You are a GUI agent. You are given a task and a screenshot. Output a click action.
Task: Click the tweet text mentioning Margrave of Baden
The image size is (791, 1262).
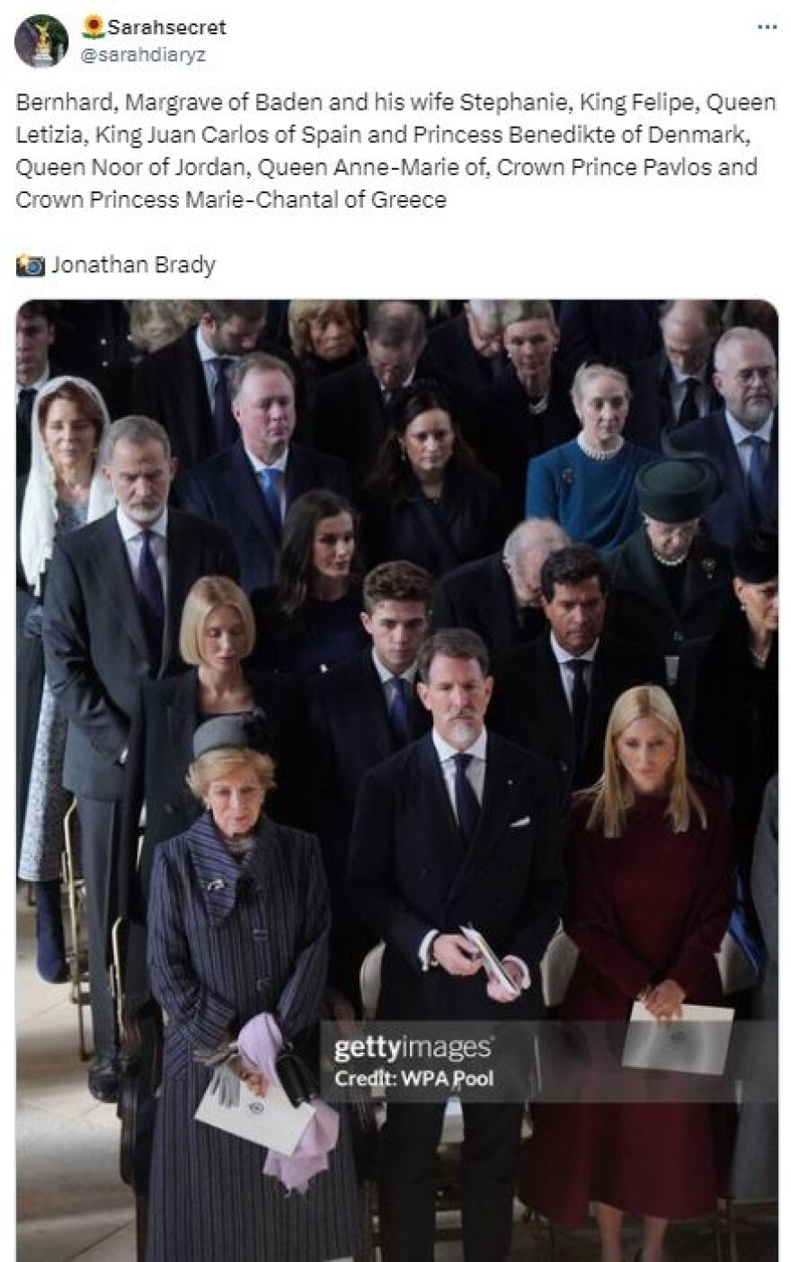[395, 150]
